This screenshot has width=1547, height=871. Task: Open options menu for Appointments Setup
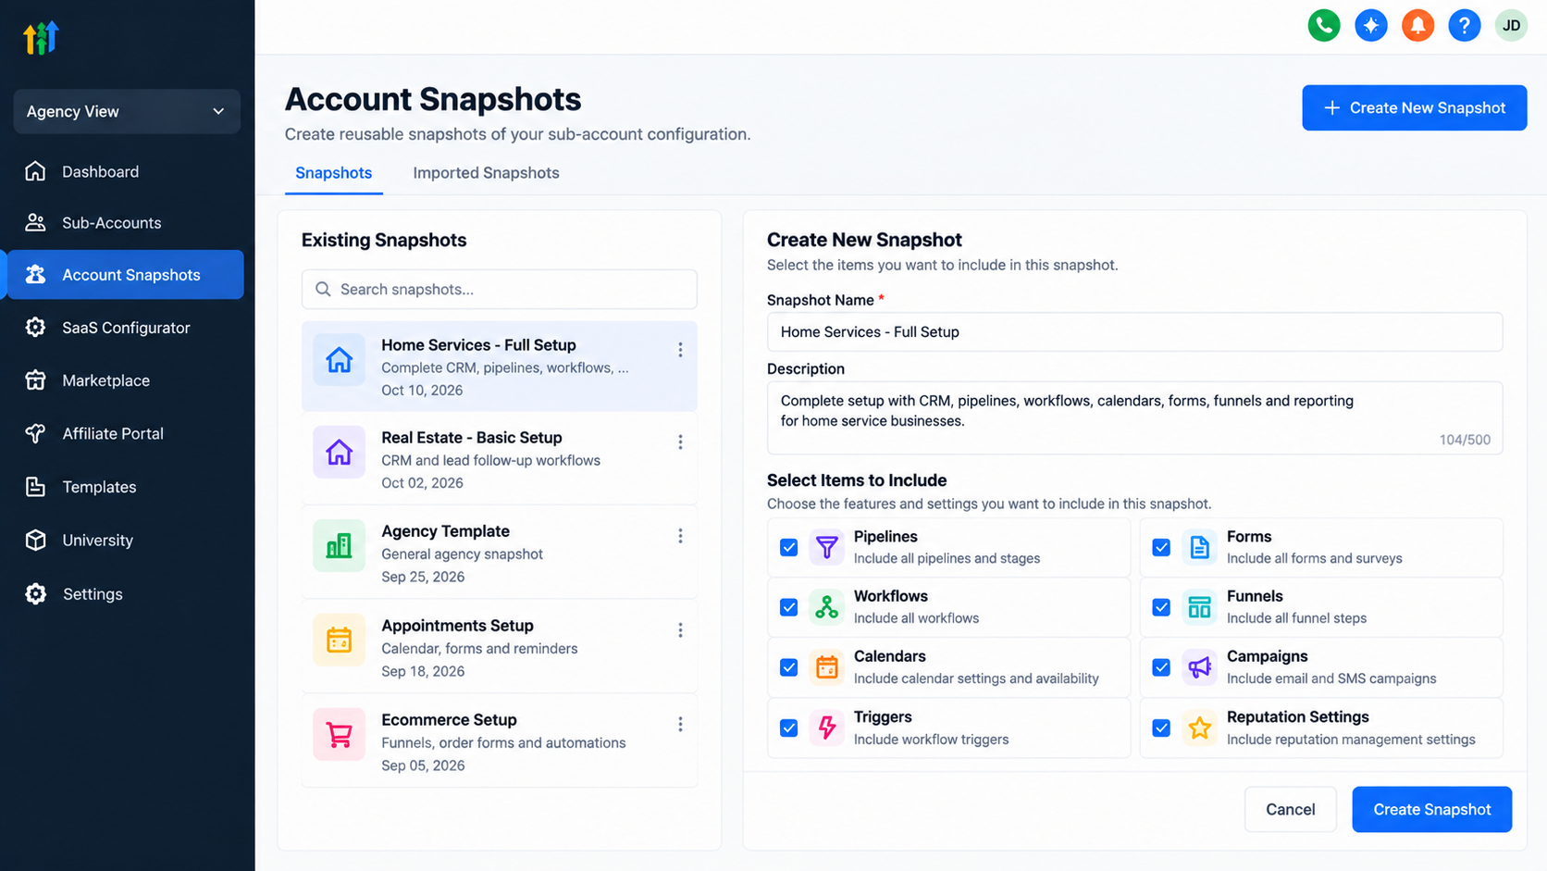pyautogui.click(x=680, y=630)
